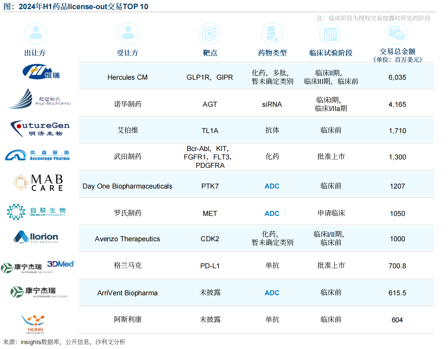Click the 抗体 drug type cell

click(272, 130)
